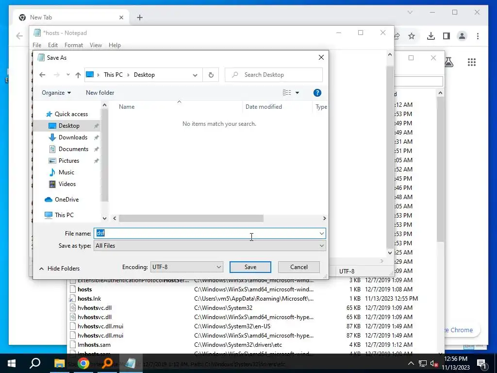Click the Chrome share icon
The height and width of the screenshot is (373, 497).
(397, 36)
